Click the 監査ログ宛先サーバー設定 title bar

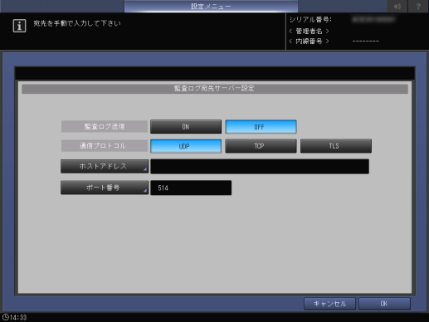pyautogui.click(x=215, y=89)
